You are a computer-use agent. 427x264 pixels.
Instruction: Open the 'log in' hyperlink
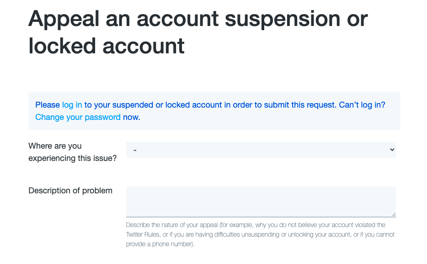tap(72, 104)
